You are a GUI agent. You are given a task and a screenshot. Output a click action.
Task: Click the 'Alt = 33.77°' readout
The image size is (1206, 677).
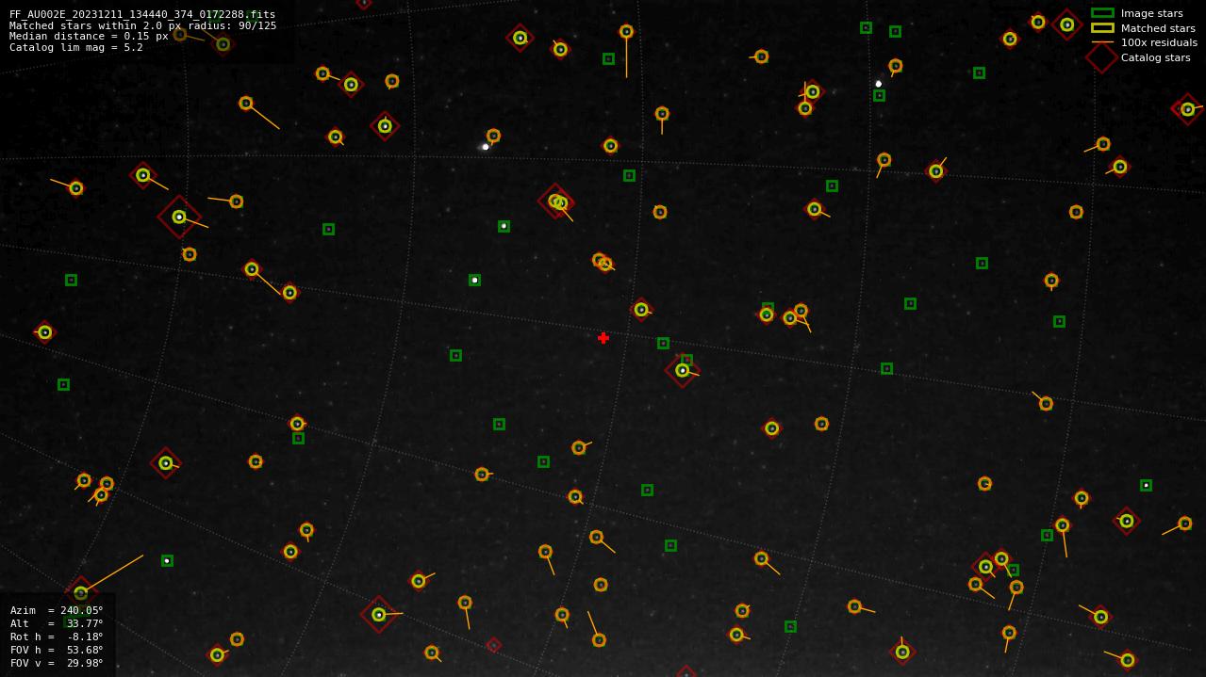coord(57,623)
